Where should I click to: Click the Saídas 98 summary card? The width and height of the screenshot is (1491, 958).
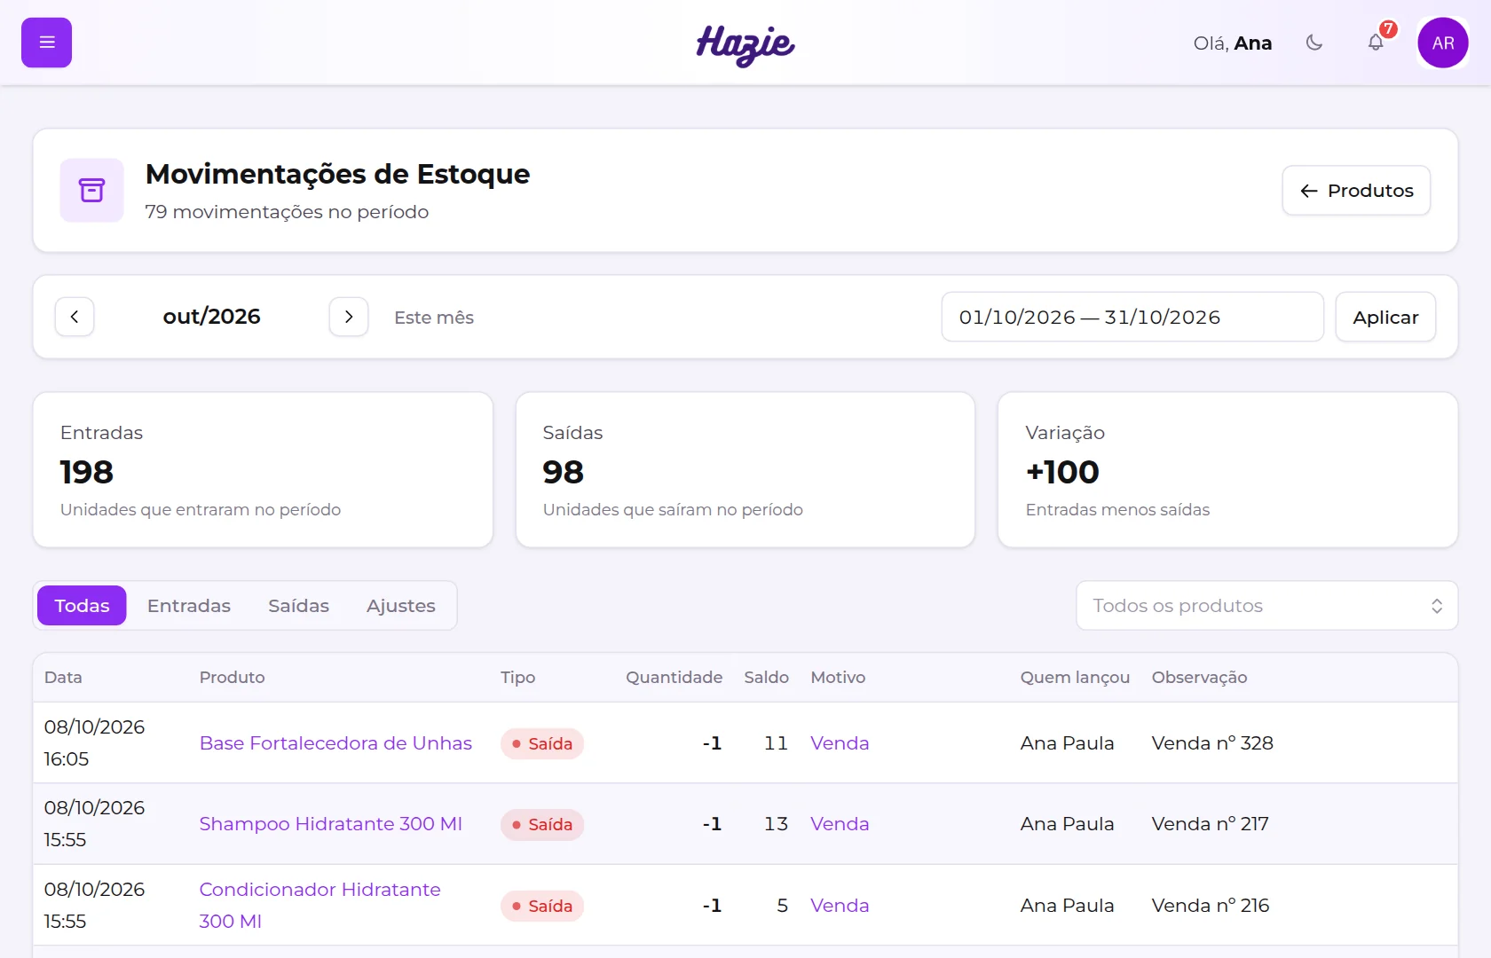coord(745,470)
